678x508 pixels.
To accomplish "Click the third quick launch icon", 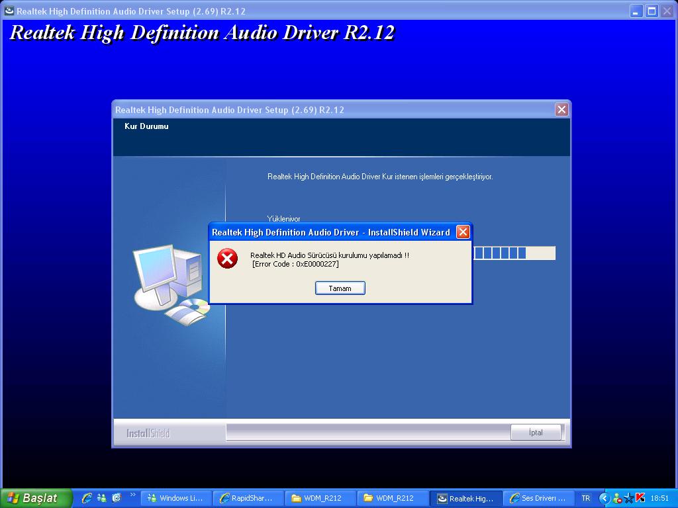I will point(117,498).
